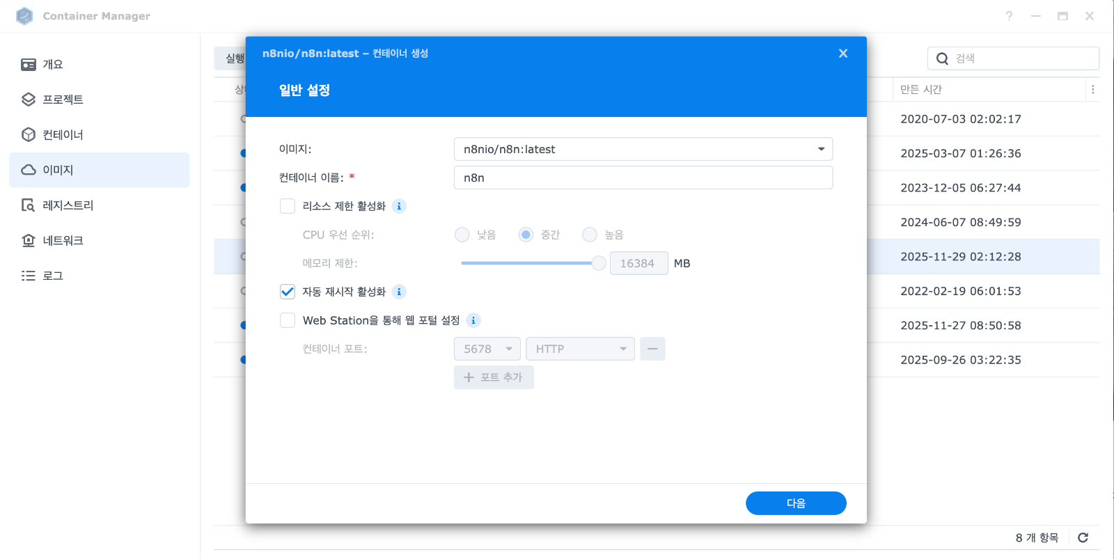The width and height of the screenshot is (1114, 559).
Task: Click the 만든 시간 column header
Action: coord(989,89)
